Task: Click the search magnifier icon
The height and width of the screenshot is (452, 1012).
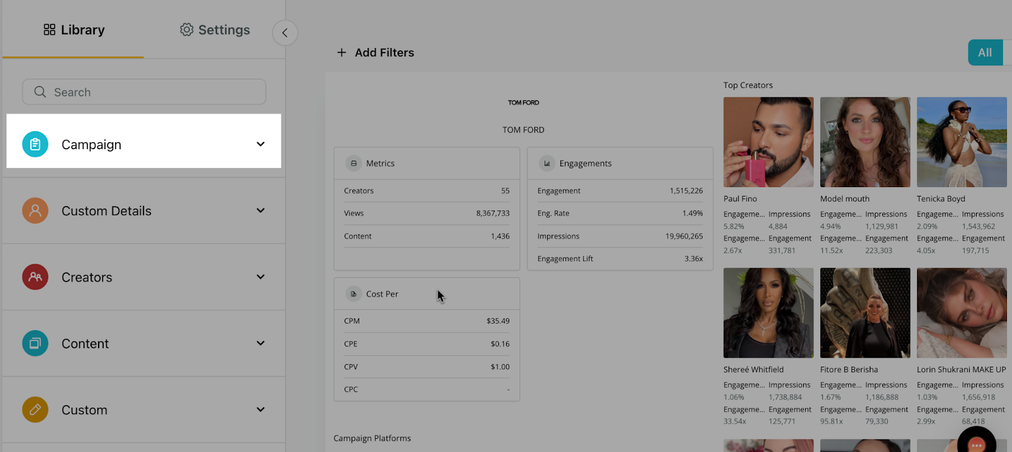Action: point(40,92)
